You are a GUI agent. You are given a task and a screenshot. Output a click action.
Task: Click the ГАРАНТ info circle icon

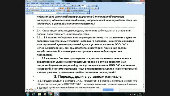pyautogui.click(x=88, y=13)
